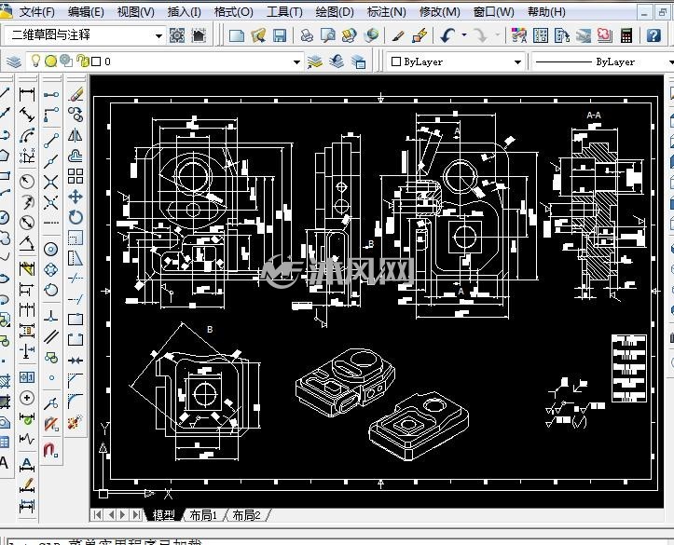This screenshot has height=545, width=674.
Task: Click layer 0 color swatch
Action: [96, 61]
